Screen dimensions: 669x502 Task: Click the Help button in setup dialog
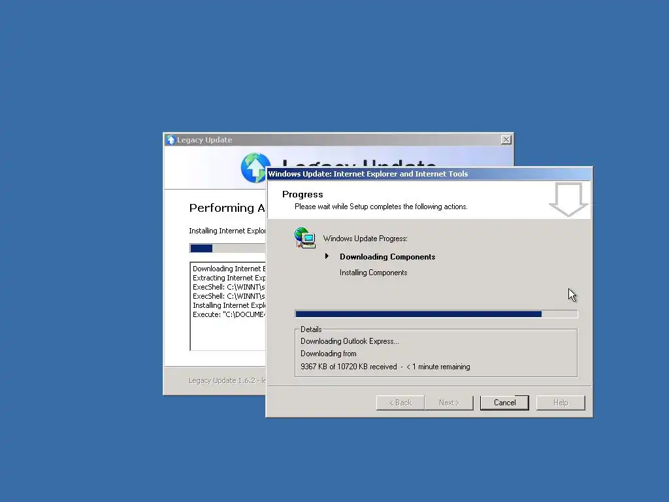point(560,403)
